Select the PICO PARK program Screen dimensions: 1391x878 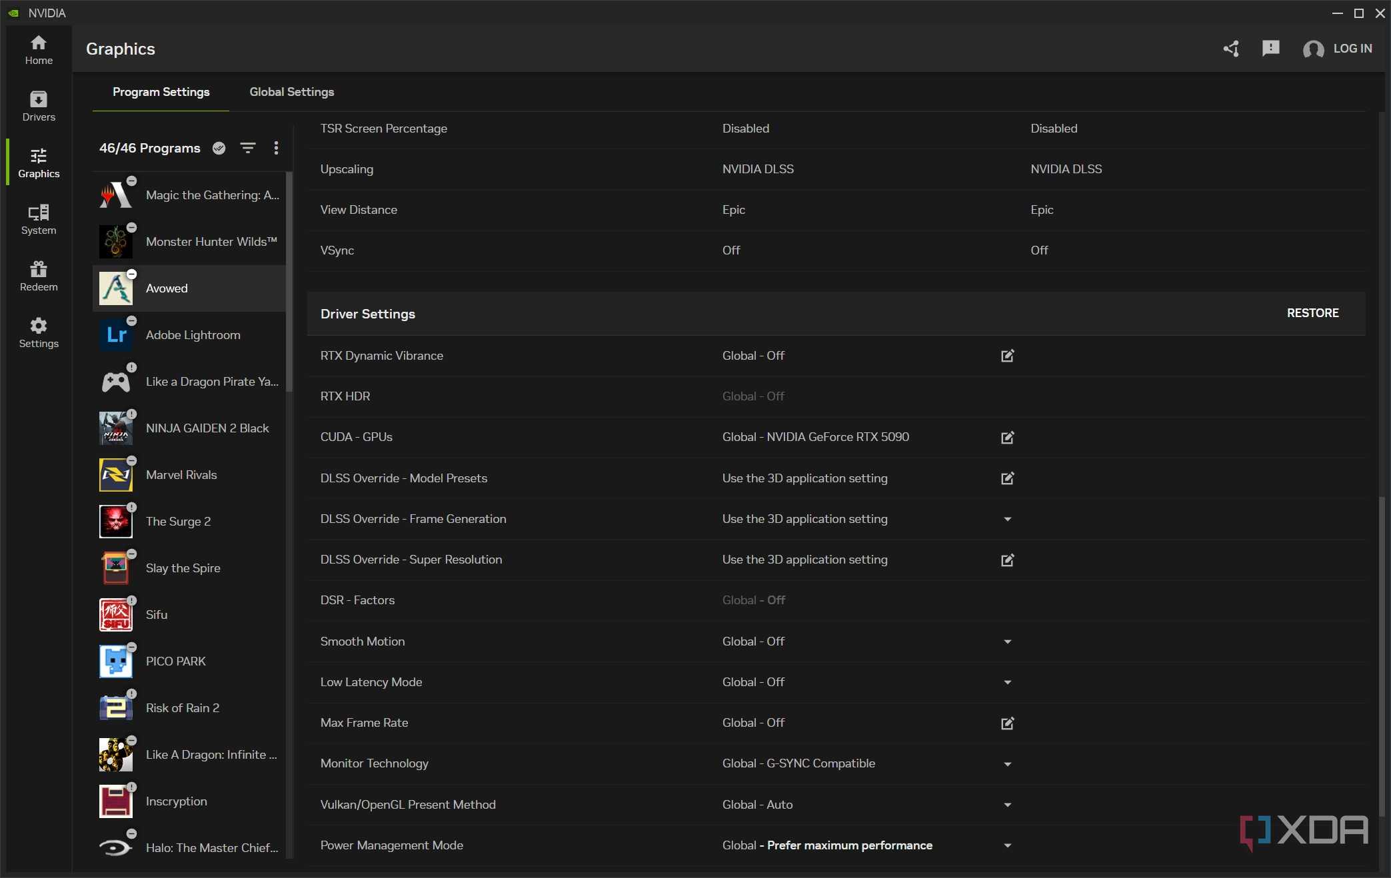(x=189, y=661)
